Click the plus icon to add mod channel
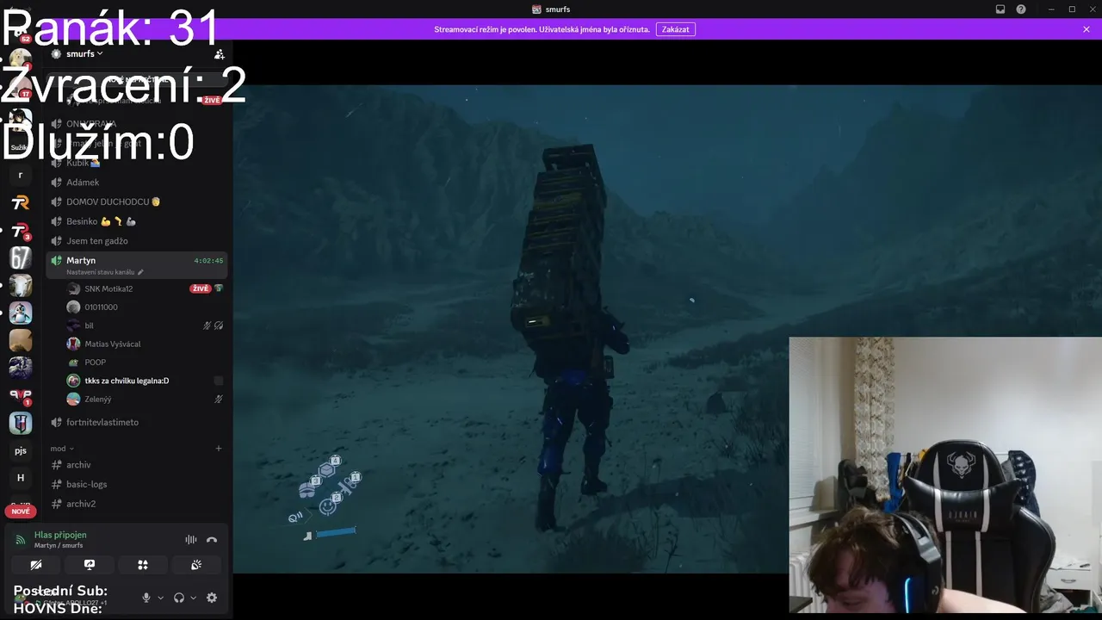1102x620 pixels. pos(219,449)
